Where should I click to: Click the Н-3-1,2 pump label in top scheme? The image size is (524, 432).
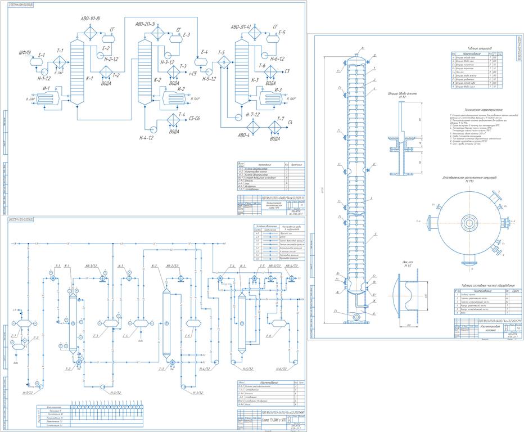pyautogui.click(x=167, y=62)
